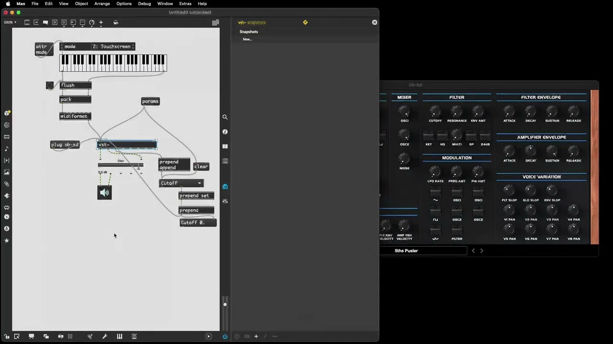Image resolution: width=613 pixels, height=344 pixels.
Task: Open the add object plus toolbar icon
Action: [x=101, y=22]
